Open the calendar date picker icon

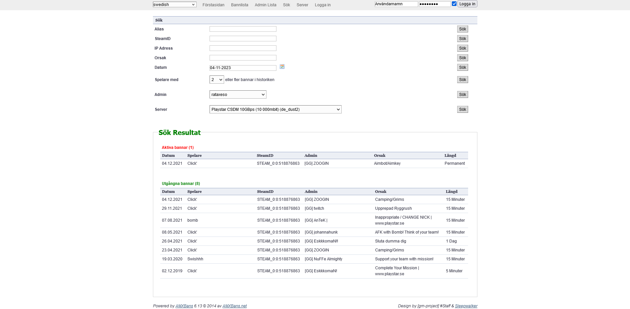point(282,66)
